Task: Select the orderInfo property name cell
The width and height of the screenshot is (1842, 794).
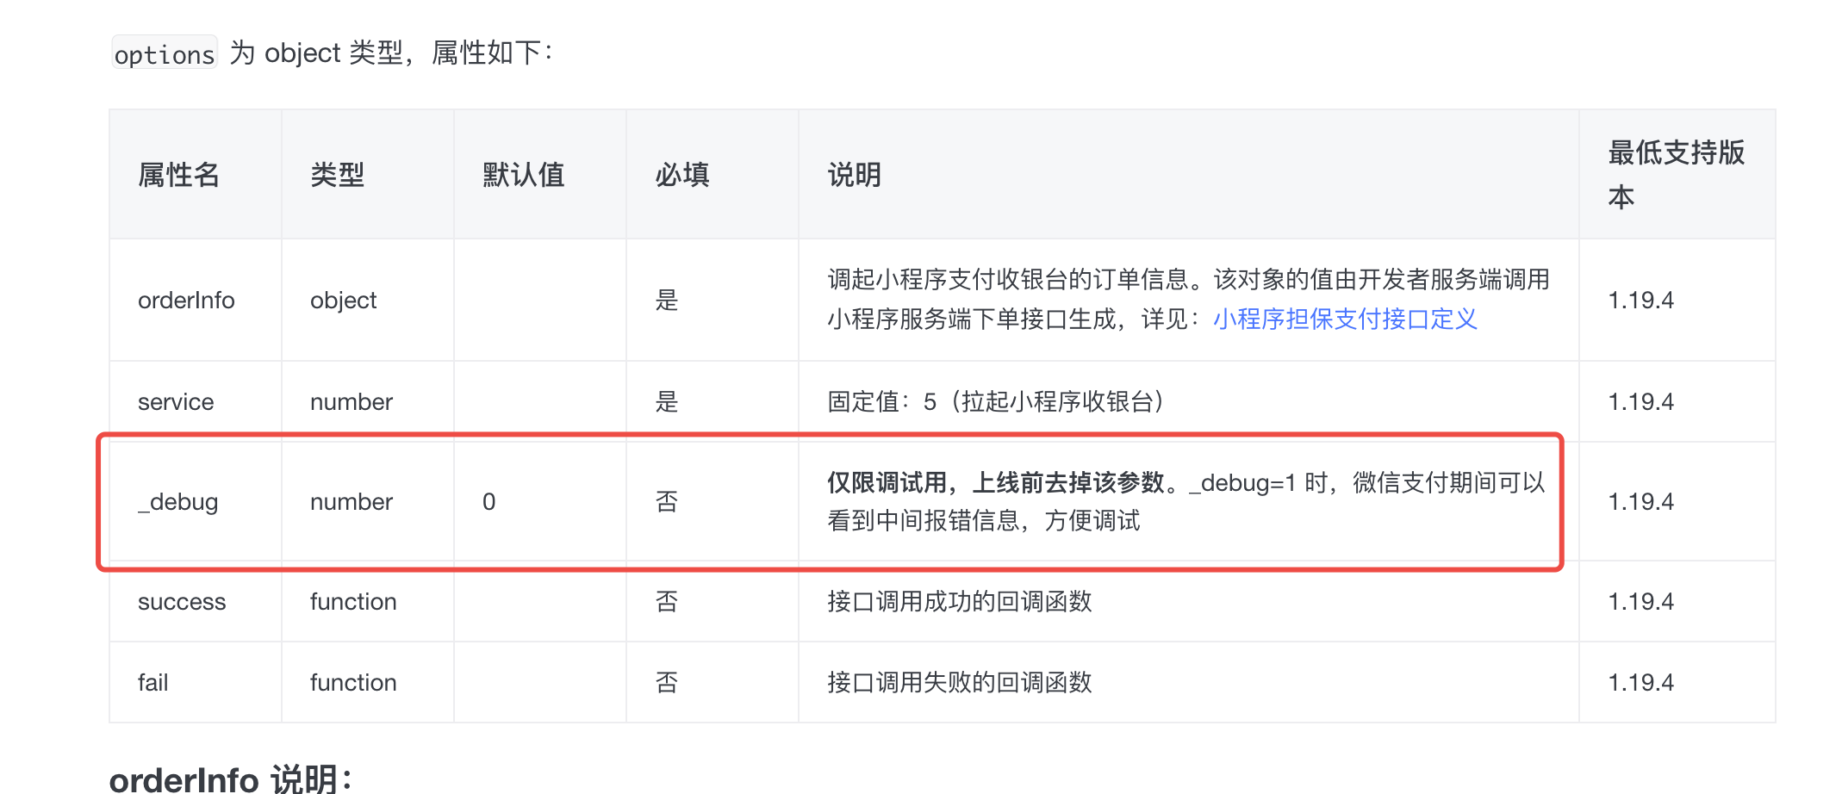Action: click(186, 301)
